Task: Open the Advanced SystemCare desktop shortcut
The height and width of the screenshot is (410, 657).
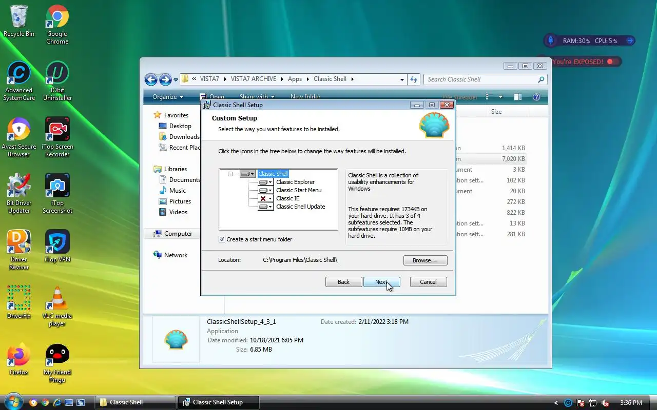Action: coord(19,81)
